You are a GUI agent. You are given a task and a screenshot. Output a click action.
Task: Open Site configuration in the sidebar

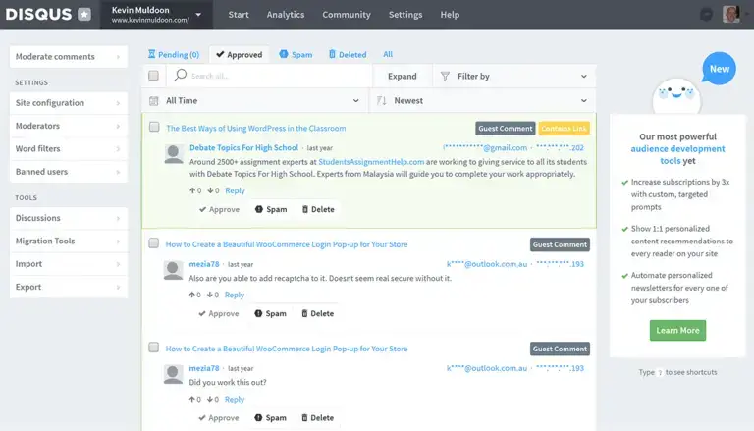pyautogui.click(x=69, y=103)
